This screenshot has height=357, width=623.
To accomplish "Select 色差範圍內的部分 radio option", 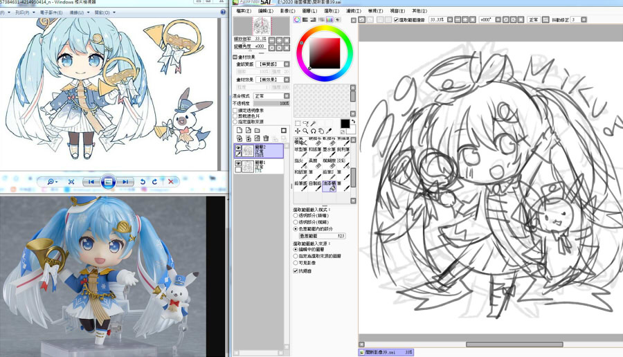I will coord(296,229).
